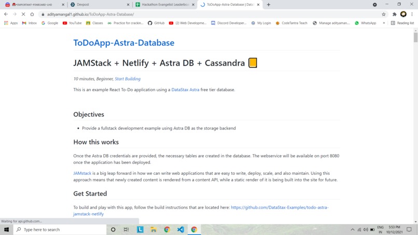Open the CodeTantra Teach bookmark
The image size is (418, 235).
click(291, 23)
